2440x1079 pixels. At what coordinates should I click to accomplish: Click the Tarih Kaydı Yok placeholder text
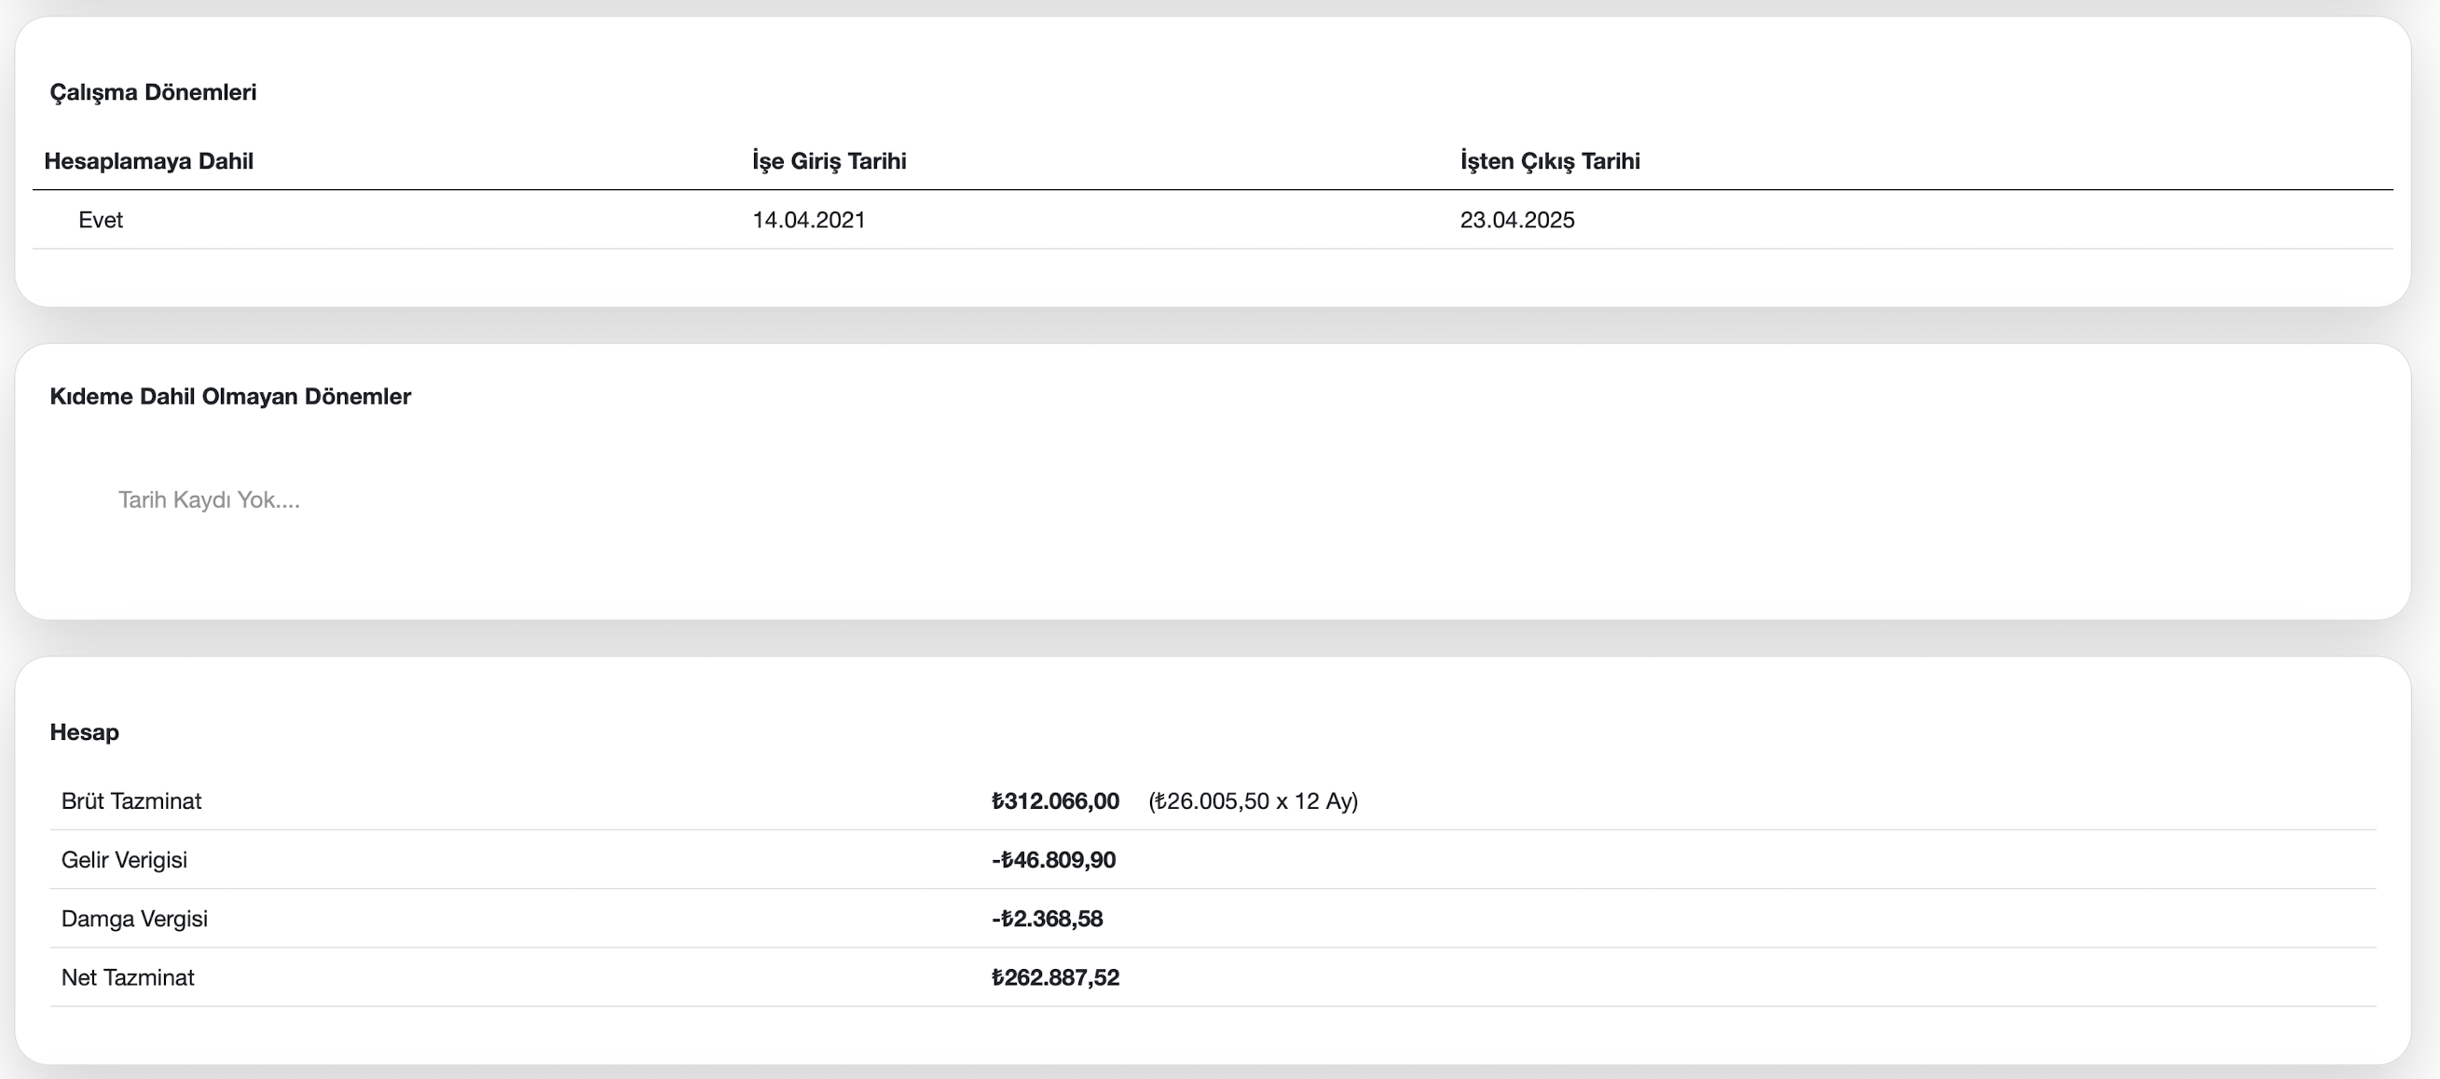pyautogui.click(x=209, y=499)
